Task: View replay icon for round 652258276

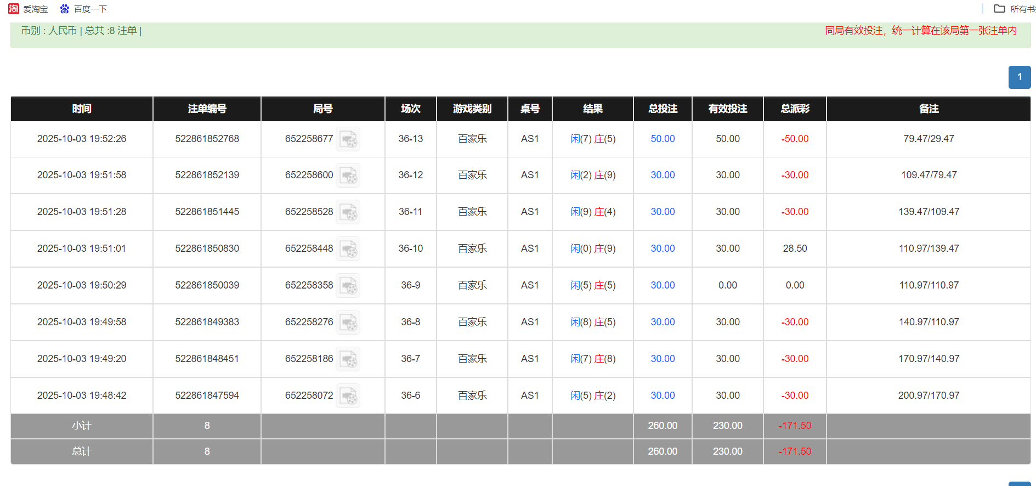Action: [348, 323]
